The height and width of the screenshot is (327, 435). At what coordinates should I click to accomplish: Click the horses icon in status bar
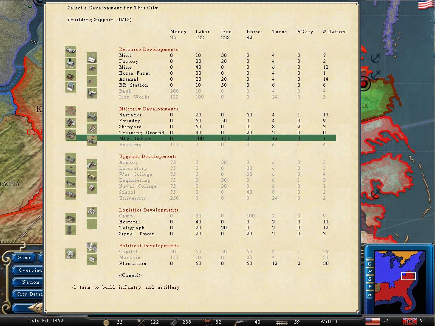[207, 322]
